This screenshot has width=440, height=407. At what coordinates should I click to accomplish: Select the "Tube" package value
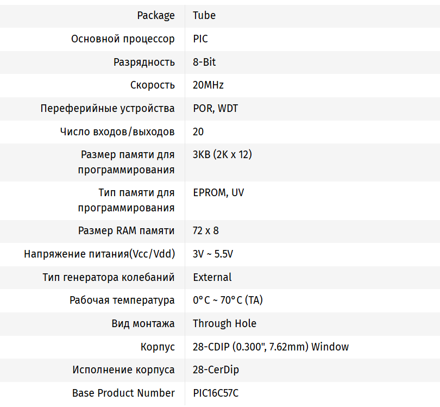click(204, 16)
